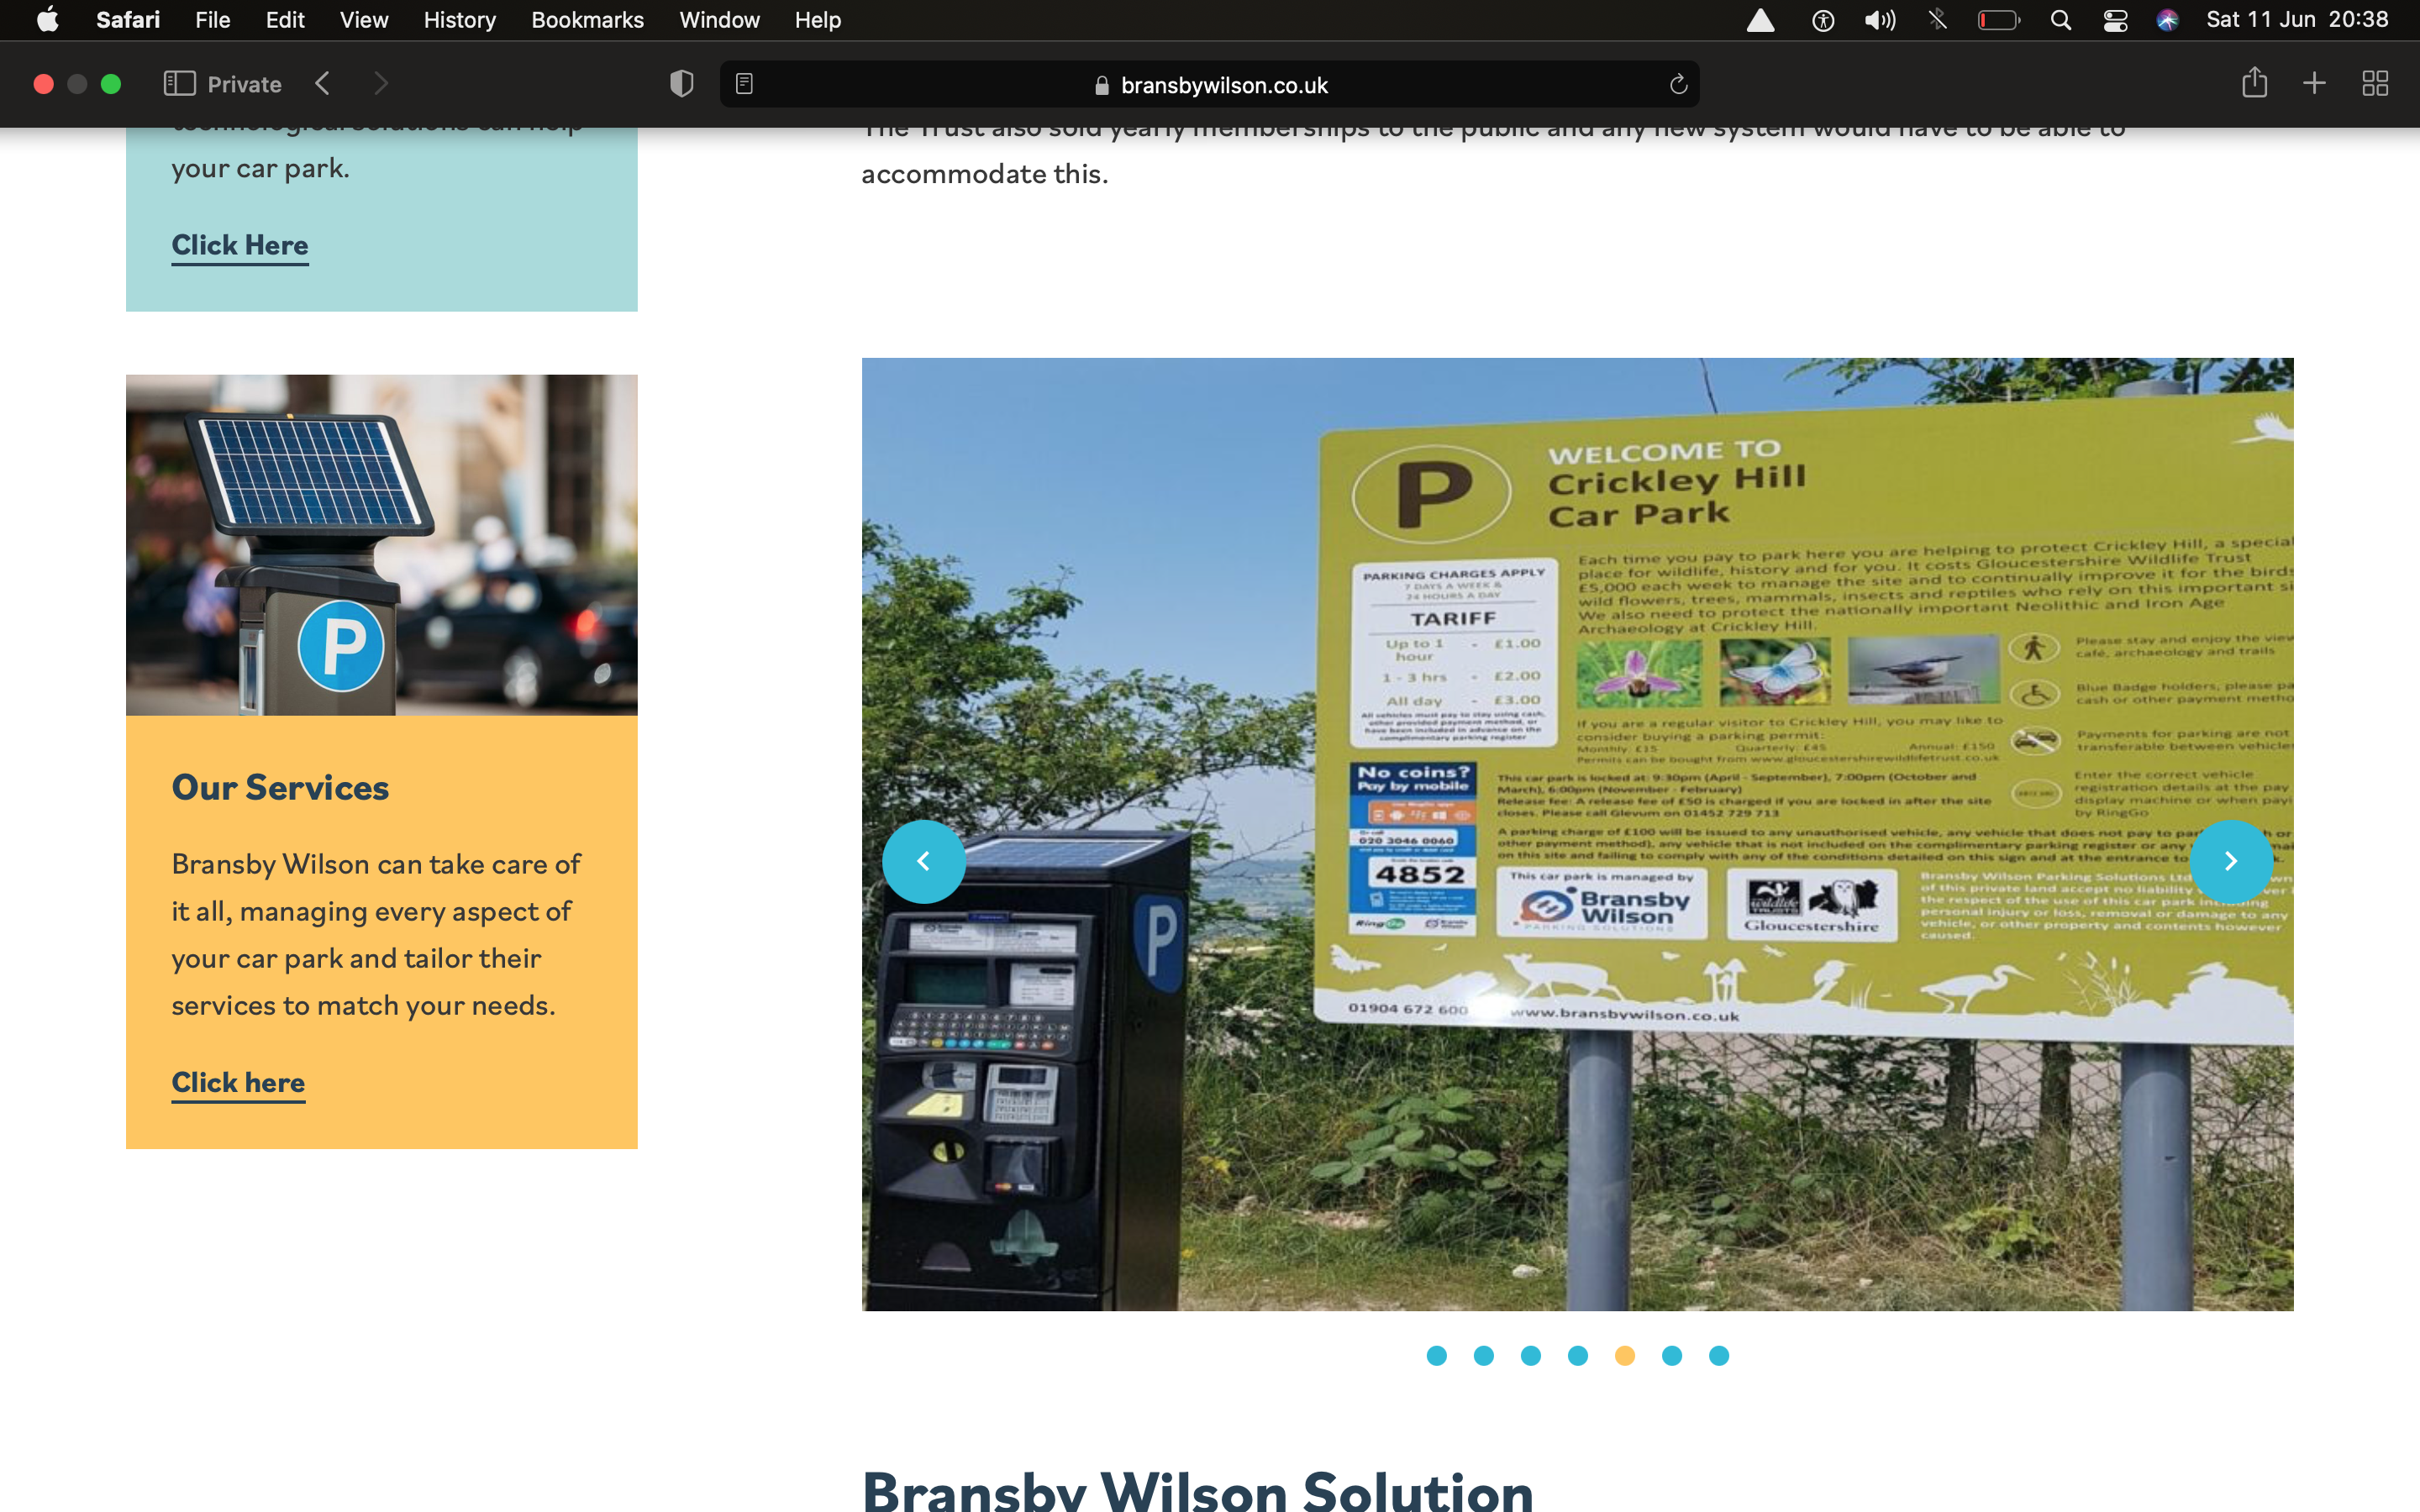Open the History menu

[x=459, y=20]
